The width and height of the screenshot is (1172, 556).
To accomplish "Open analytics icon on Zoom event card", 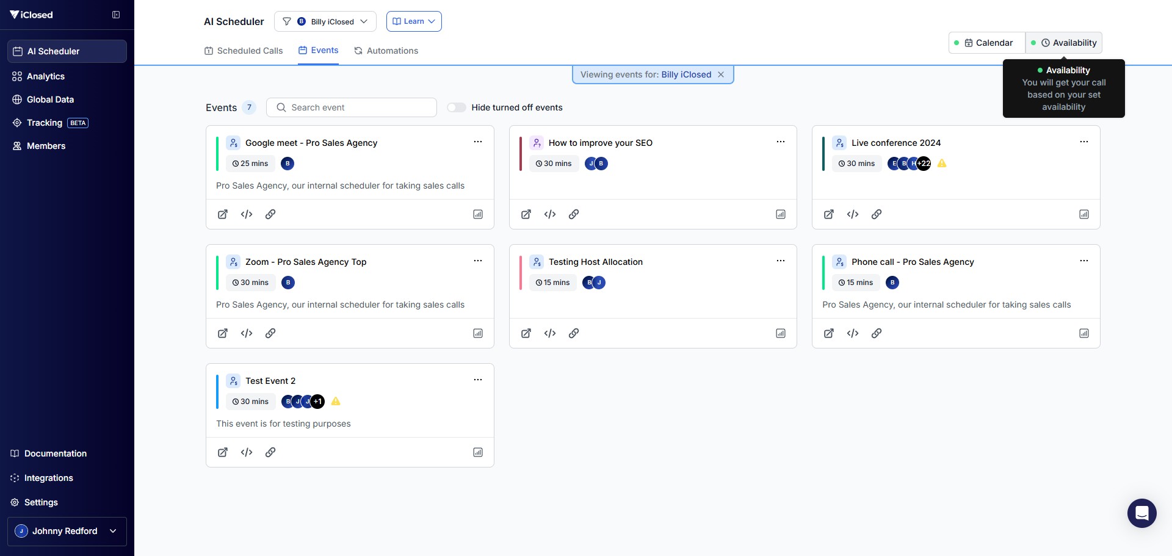I will click(478, 333).
